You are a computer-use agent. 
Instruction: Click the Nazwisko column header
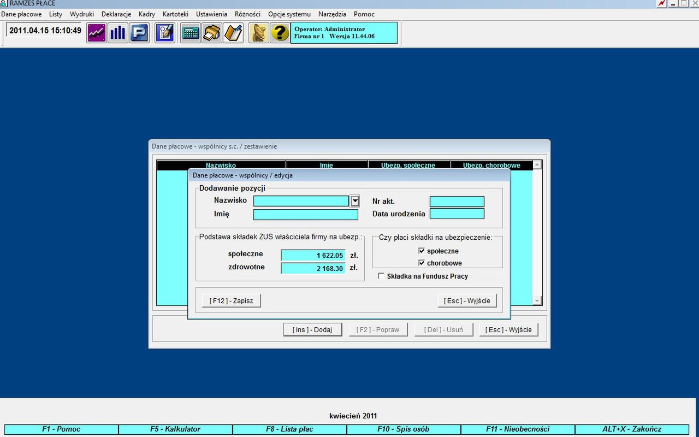coord(221,165)
